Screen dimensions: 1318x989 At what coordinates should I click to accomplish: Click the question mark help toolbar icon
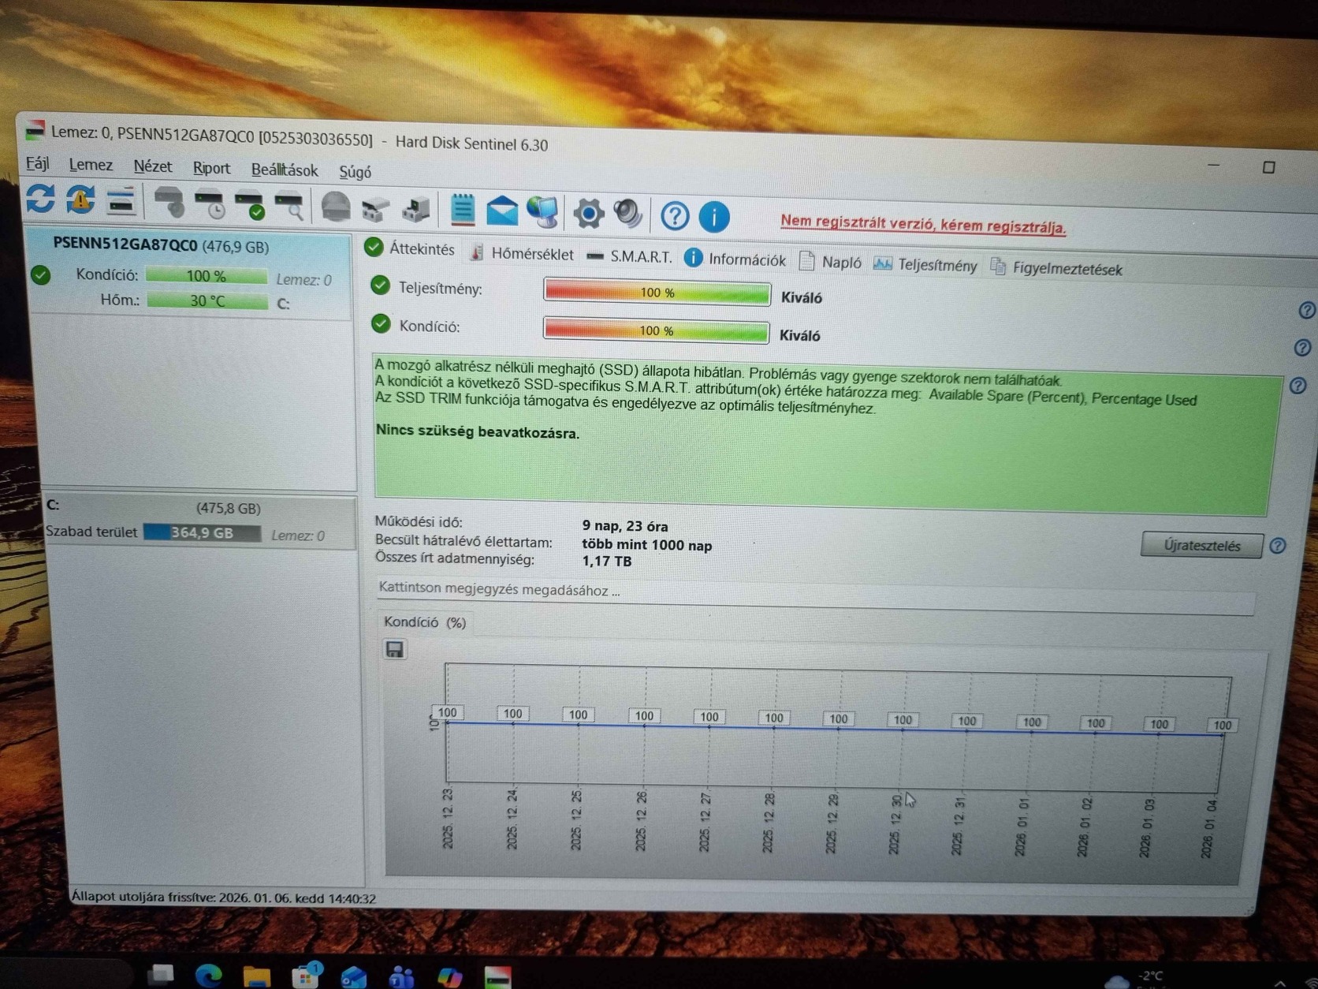675,215
